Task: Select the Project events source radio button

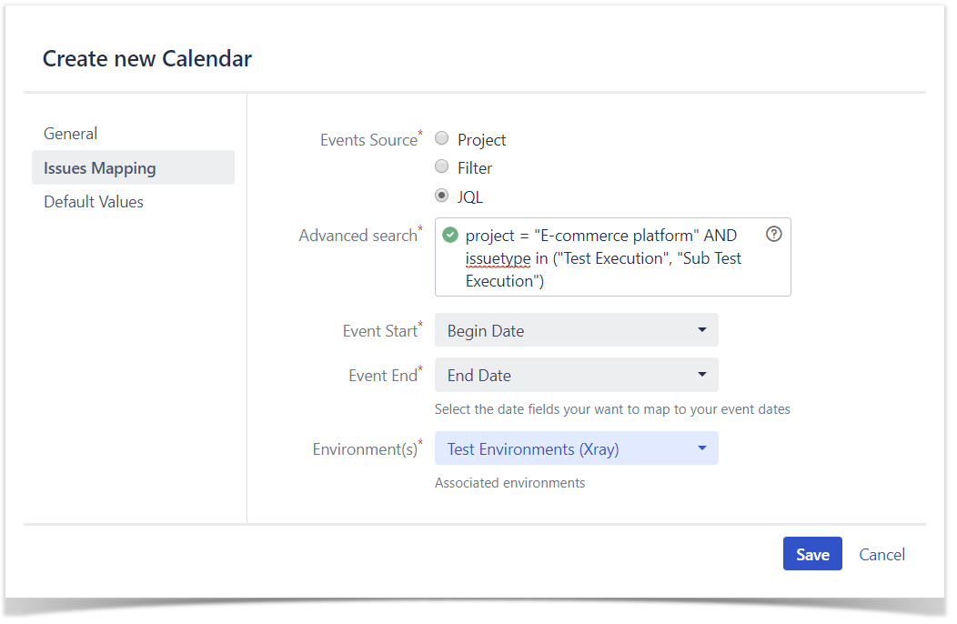Action: pyautogui.click(x=442, y=138)
